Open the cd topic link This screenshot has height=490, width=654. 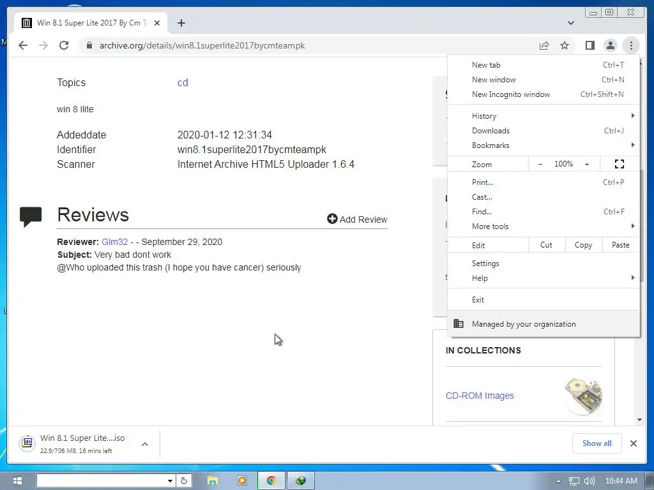click(183, 82)
